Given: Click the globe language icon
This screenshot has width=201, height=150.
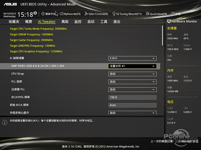Looking at the screenshot, I should [x=43, y=14].
